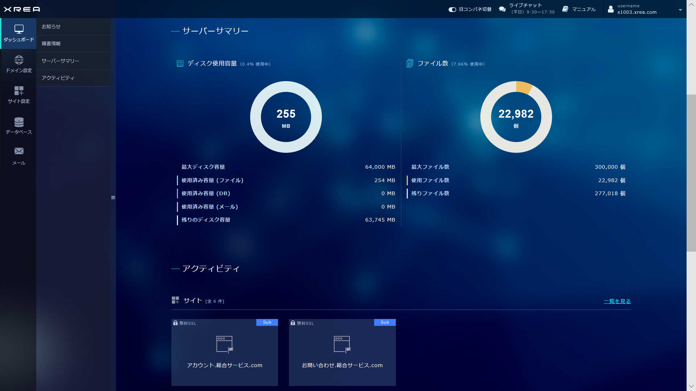Click the scrollbar down arrow
The height and width of the screenshot is (391, 696).
tap(691, 386)
